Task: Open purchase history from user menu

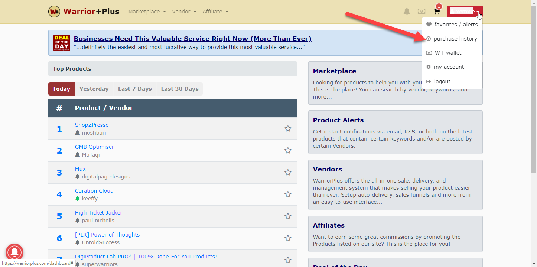Action: point(452,39)
